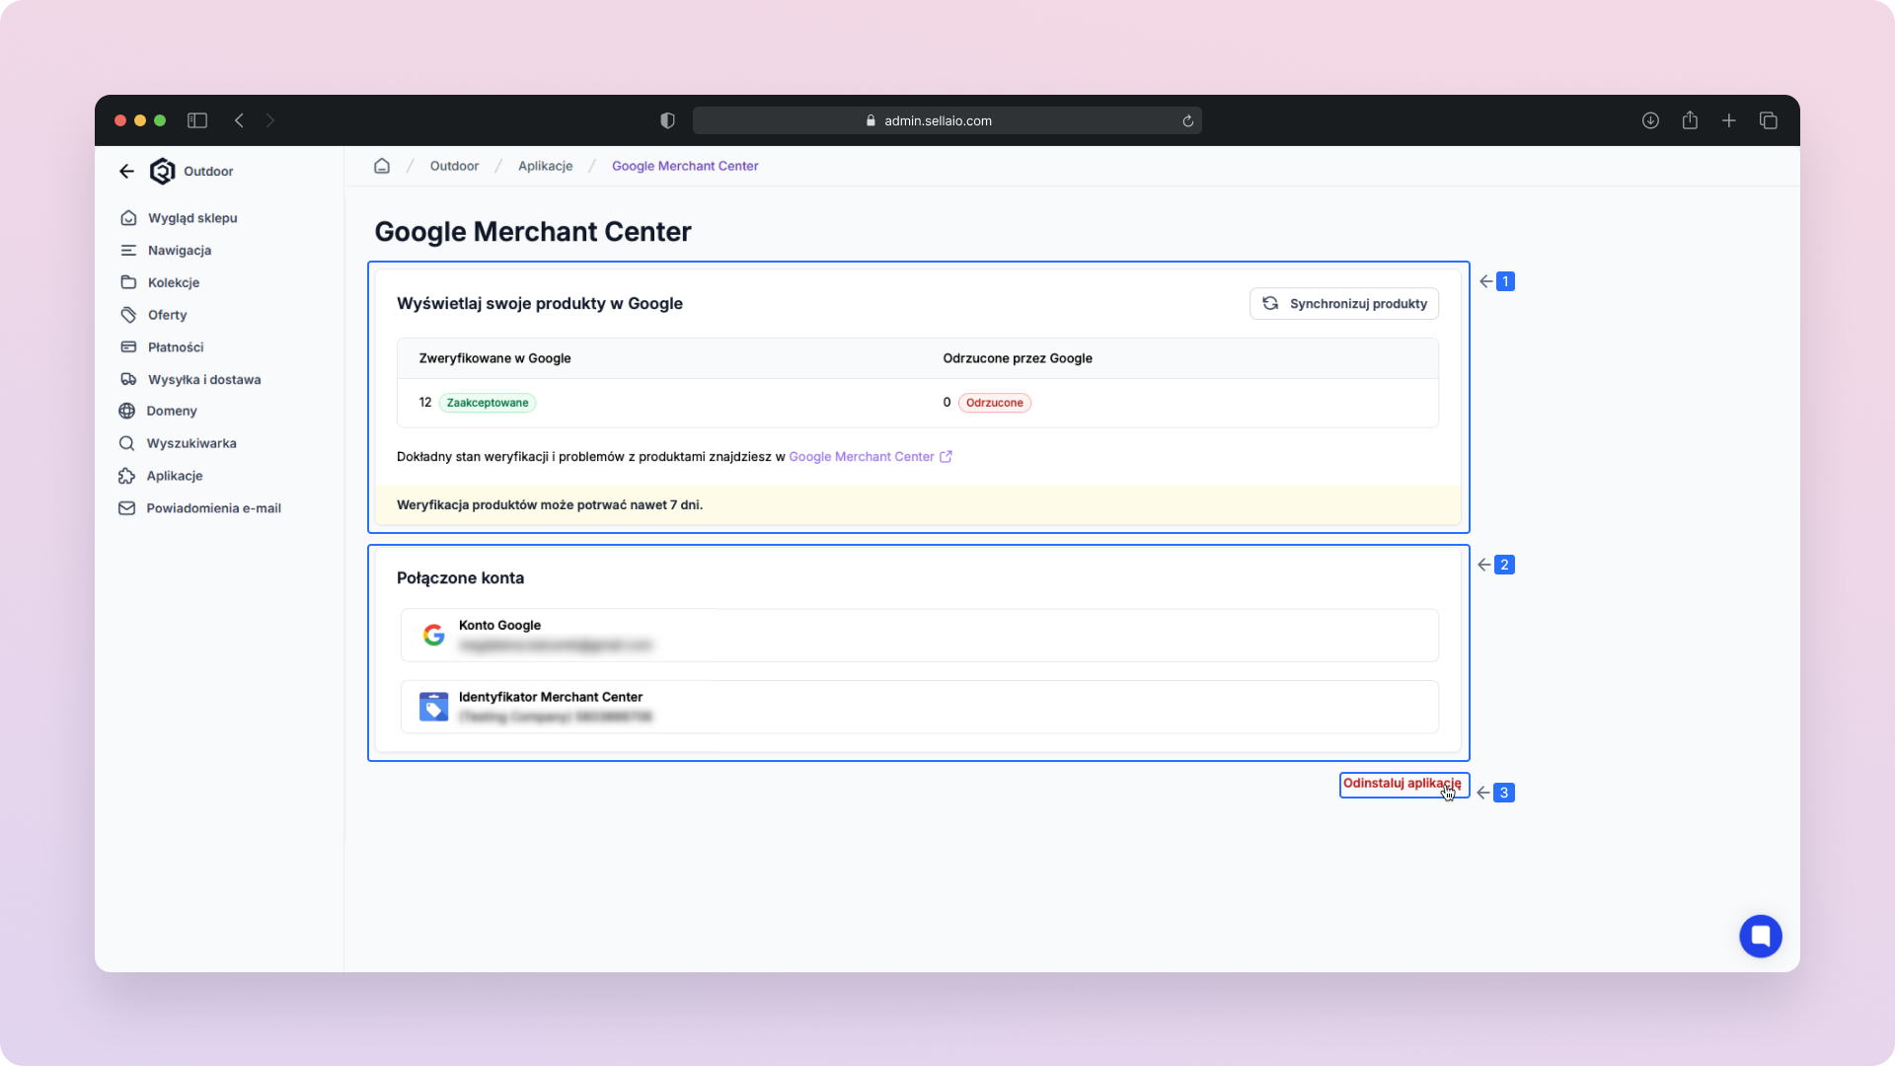Click Odinstaluj aplikację link

point(1402,784)
